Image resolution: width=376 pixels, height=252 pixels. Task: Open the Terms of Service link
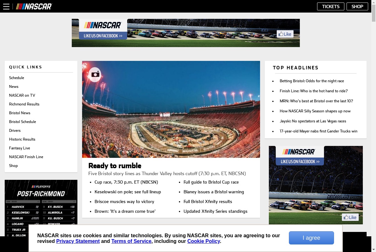(x=131, y=241)
